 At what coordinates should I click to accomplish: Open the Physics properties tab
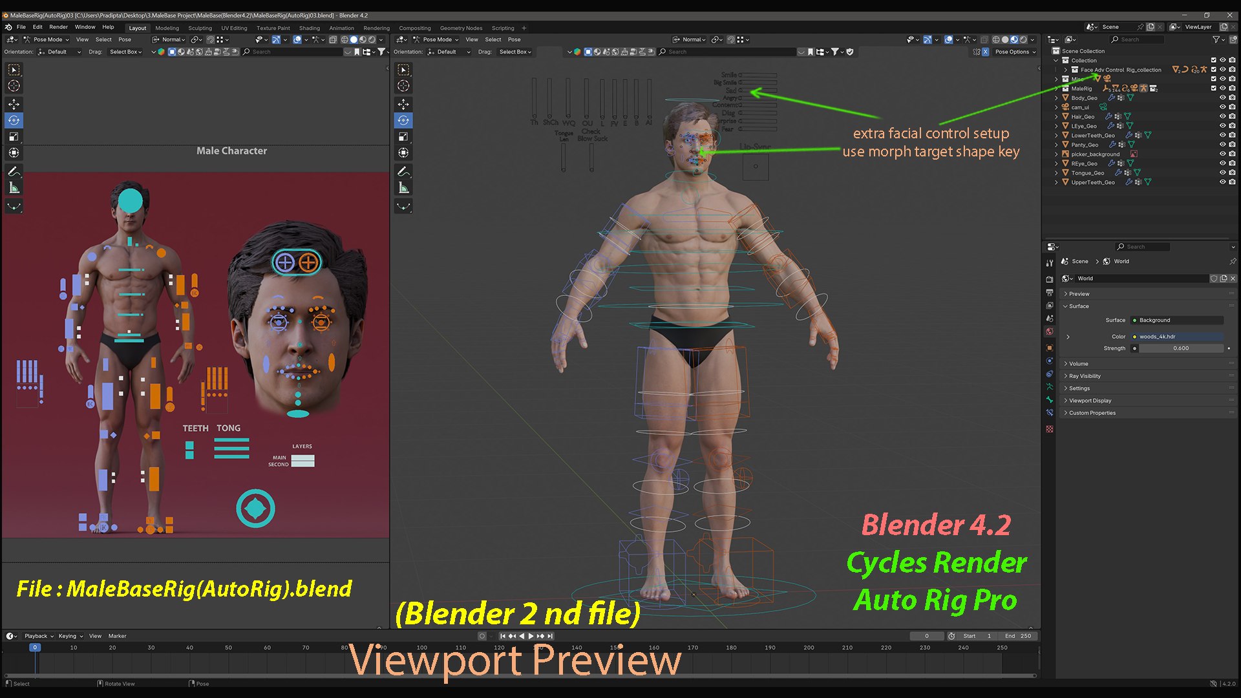pyautogui.click(x=1050, y=361)
